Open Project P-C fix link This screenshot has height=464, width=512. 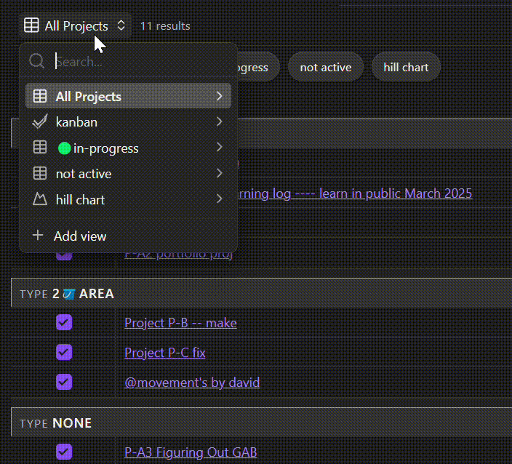coord(165,353)
